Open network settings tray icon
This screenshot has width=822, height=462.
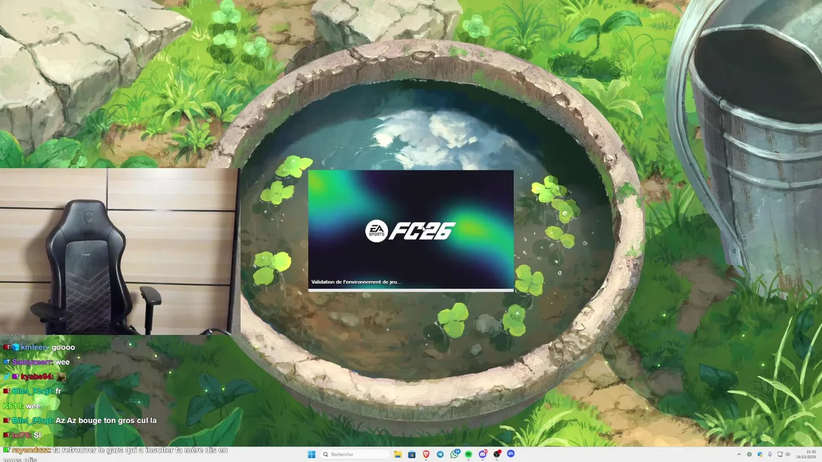pyautogui.click(x=780, y=454)
